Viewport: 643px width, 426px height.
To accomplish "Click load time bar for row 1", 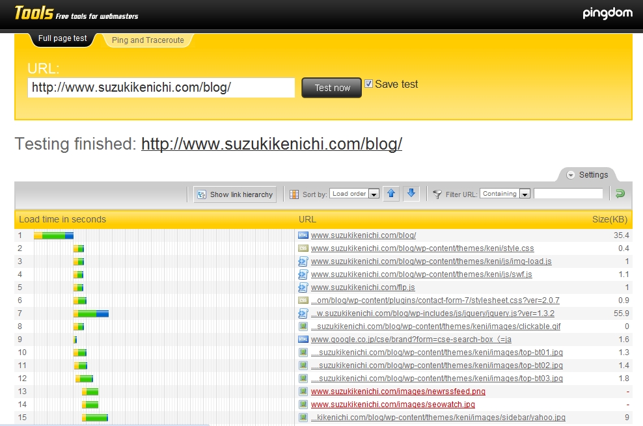I will (x=54, y=235).
